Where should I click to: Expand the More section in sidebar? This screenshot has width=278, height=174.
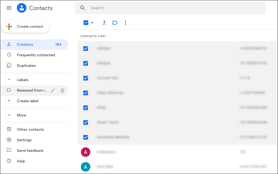coord(9,115)
